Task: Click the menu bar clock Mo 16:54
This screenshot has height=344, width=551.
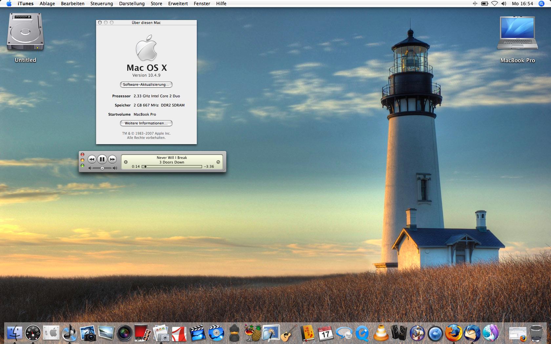Action: (522, 4)
